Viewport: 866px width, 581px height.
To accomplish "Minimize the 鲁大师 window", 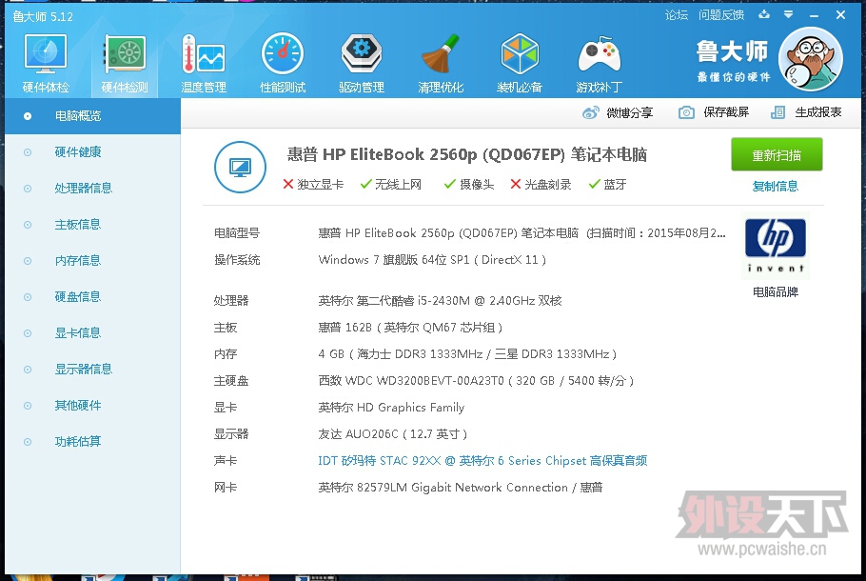I will coord(814,15).
